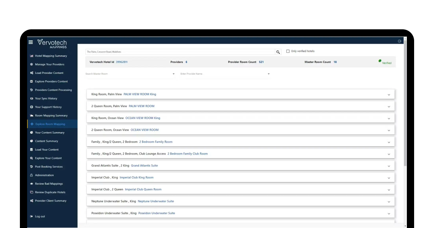
Task: Expand 2 Bedroom Family Club Room row
Action: click(241, 154)
